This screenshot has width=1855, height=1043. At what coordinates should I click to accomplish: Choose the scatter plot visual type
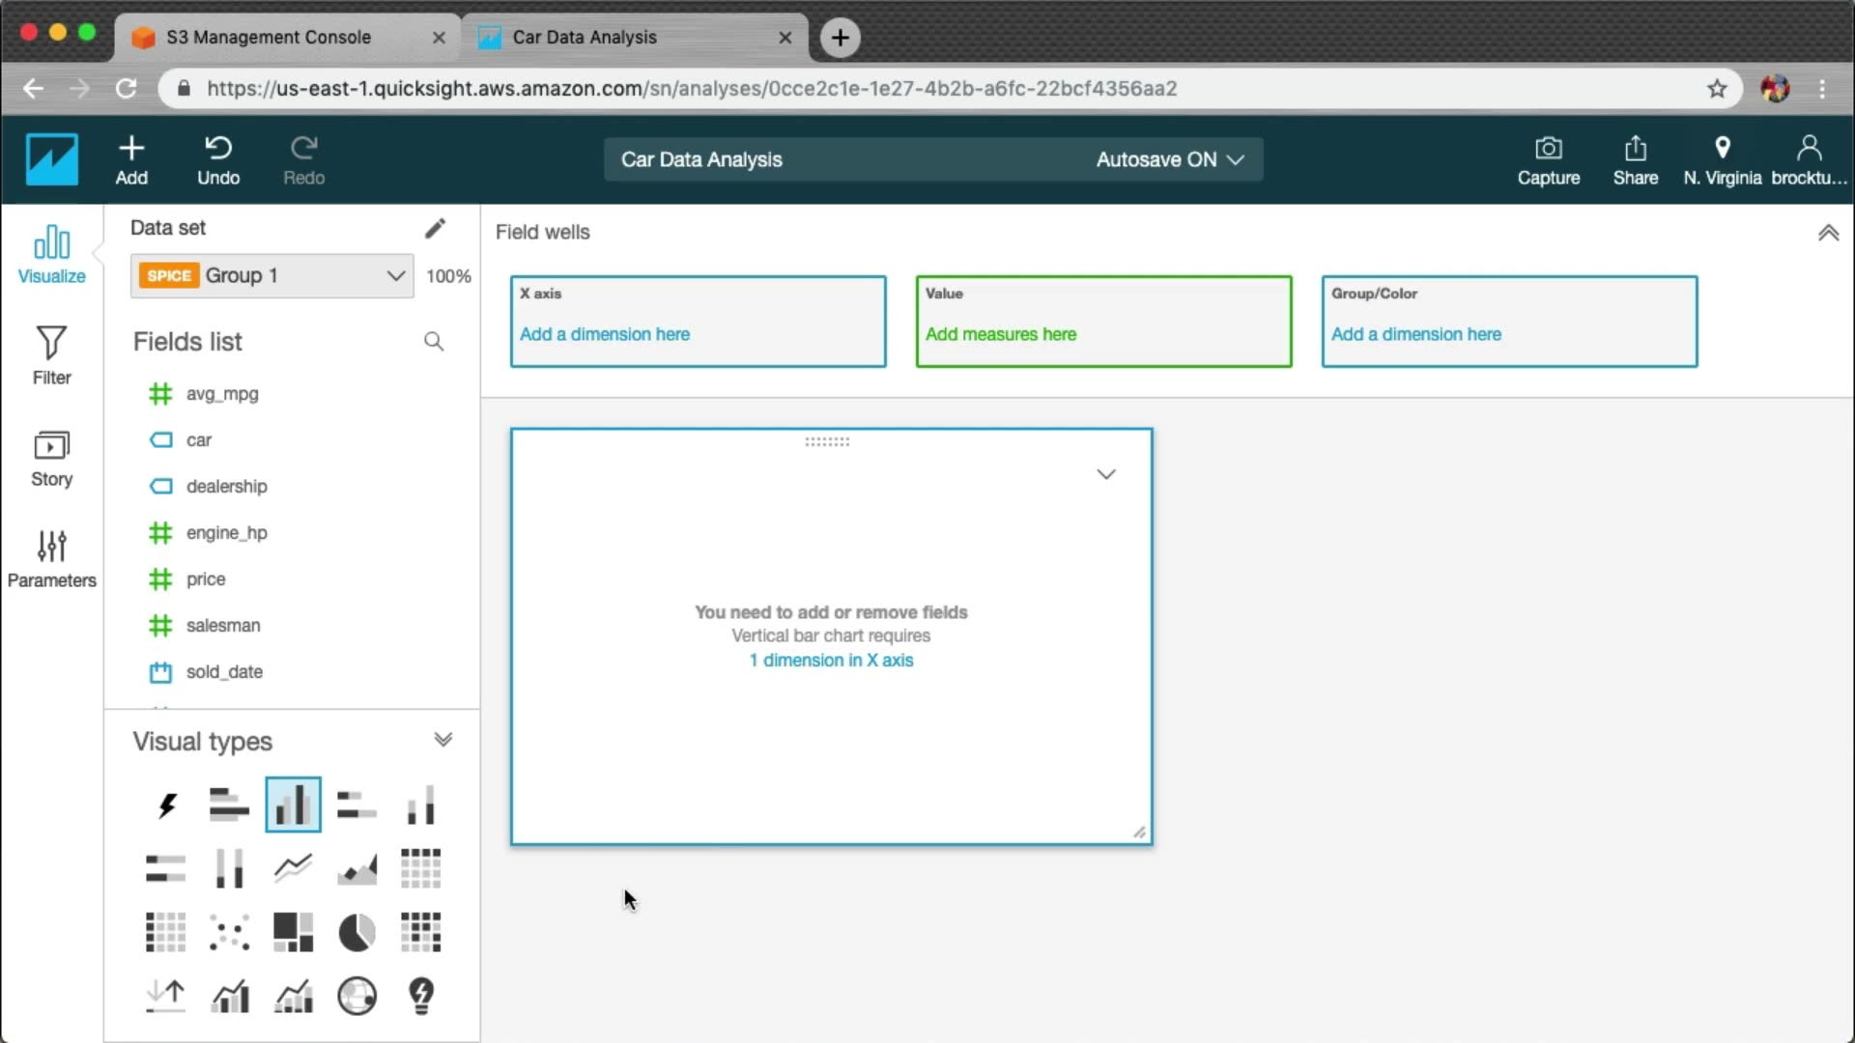click(230, 933)
